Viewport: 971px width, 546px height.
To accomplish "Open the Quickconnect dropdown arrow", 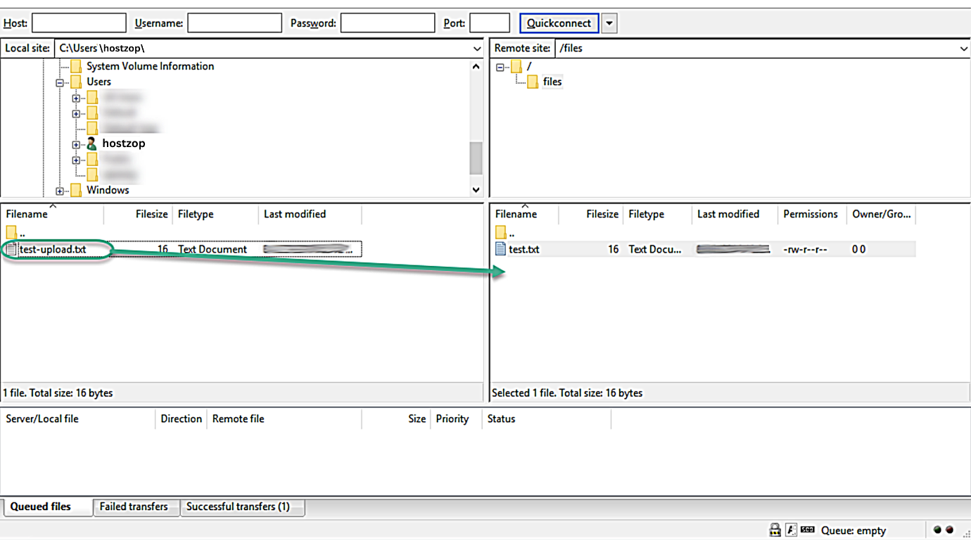I will coord(609,23).
